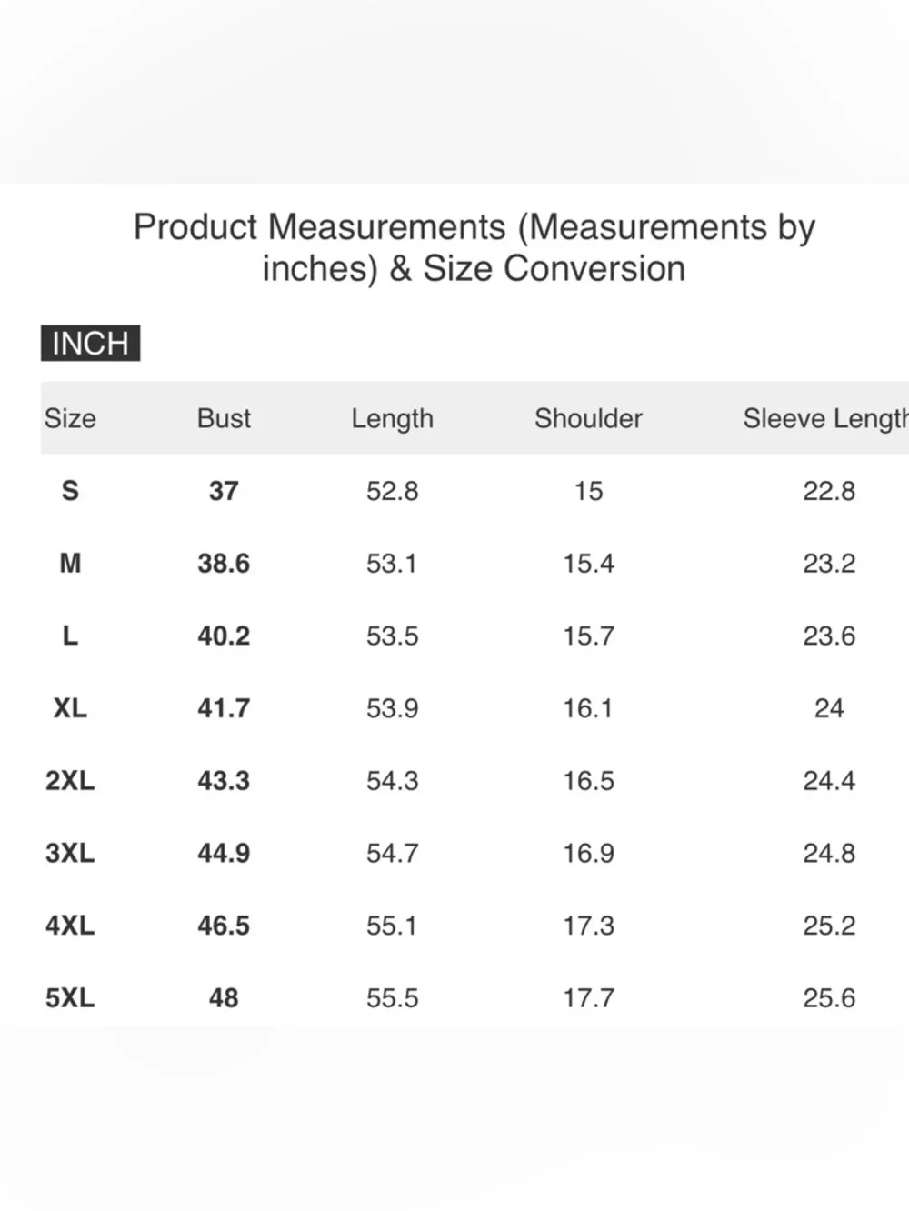909x1211 pixels.
Task: Click the INCH unit label
Action: pyautogui.click(x=90, y=343)
